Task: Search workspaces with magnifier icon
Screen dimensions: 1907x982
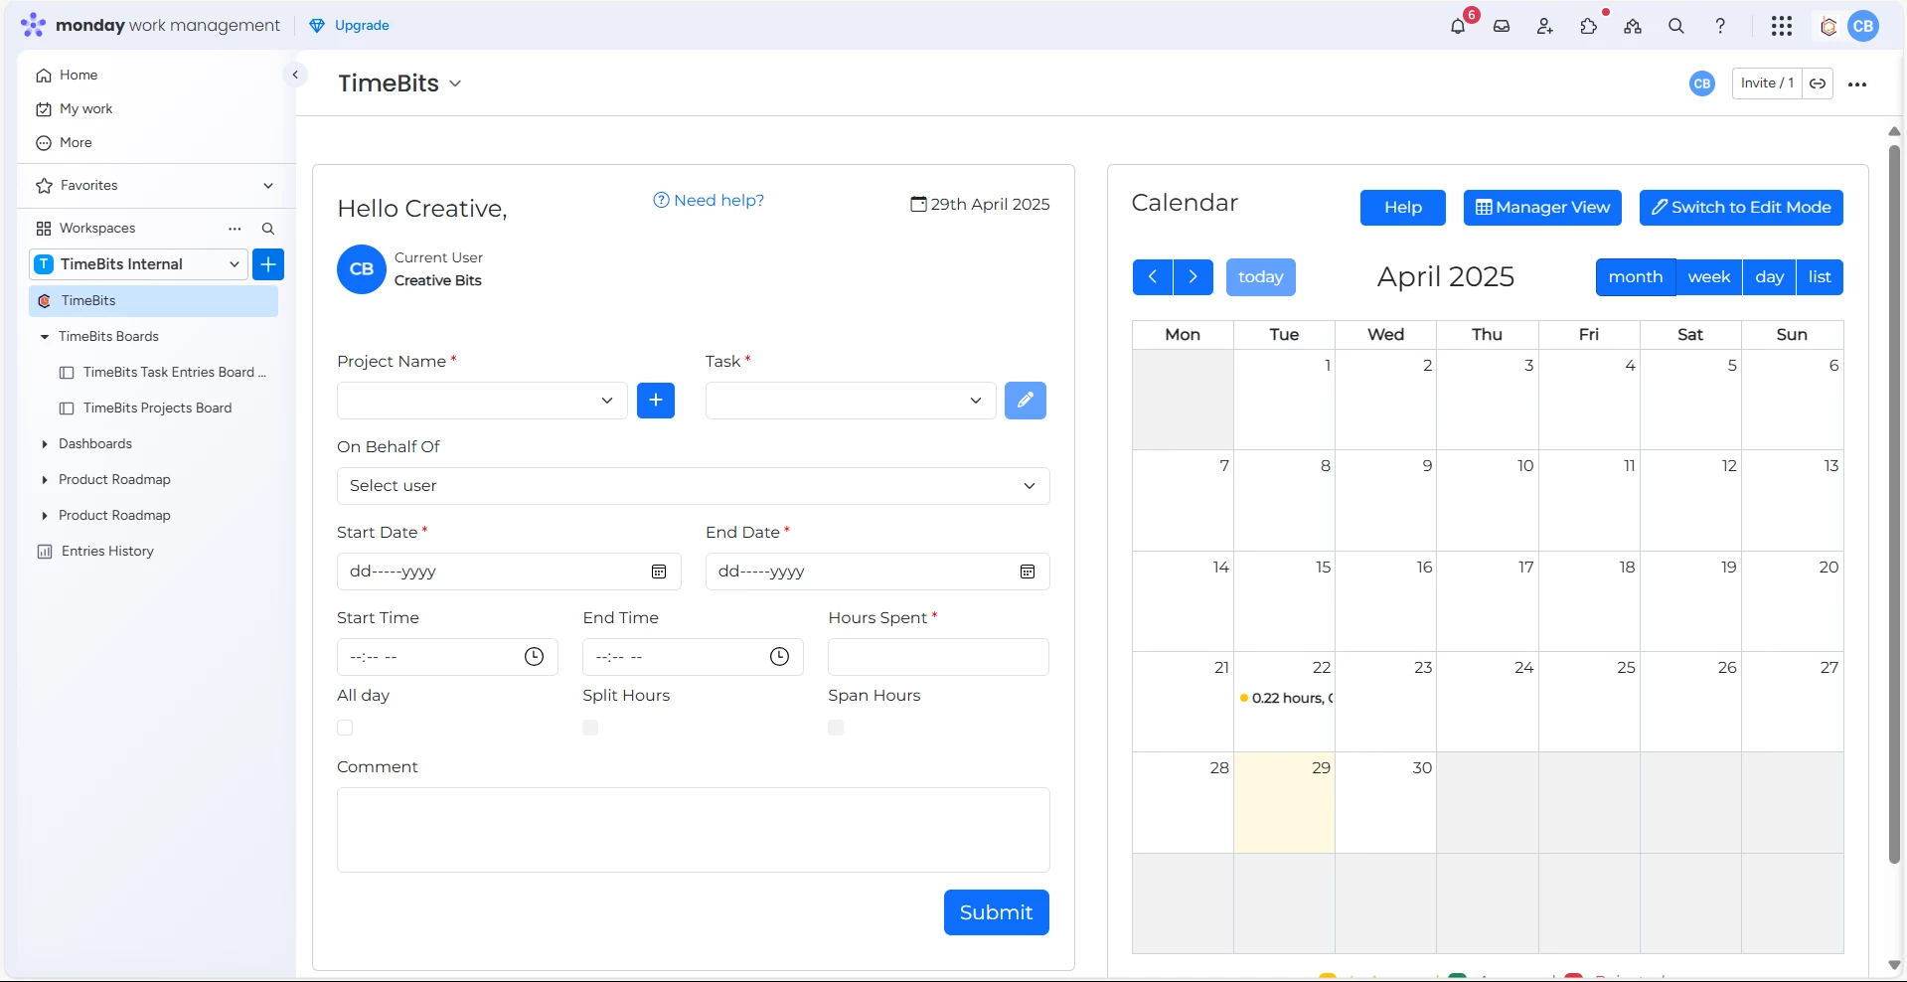Action: point(268,229)
